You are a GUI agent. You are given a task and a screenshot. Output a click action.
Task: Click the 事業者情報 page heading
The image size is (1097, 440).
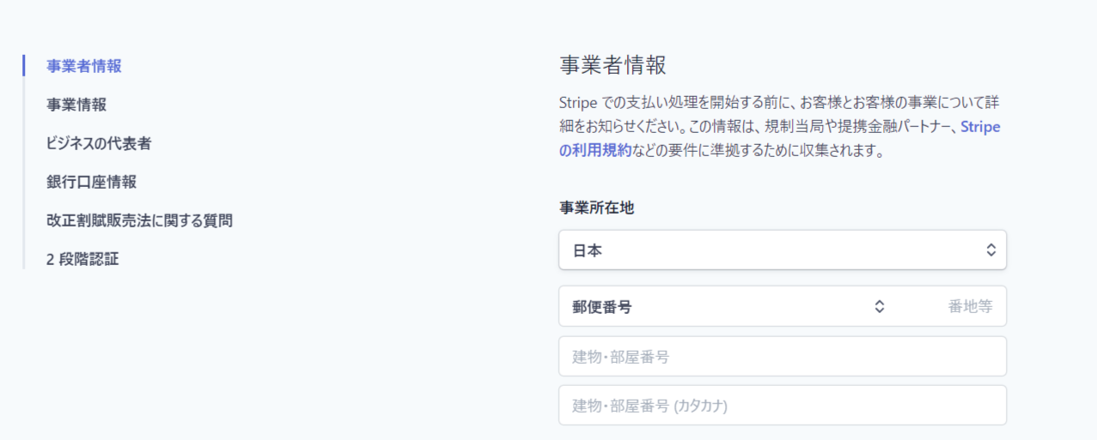click(x=612, y=65)
